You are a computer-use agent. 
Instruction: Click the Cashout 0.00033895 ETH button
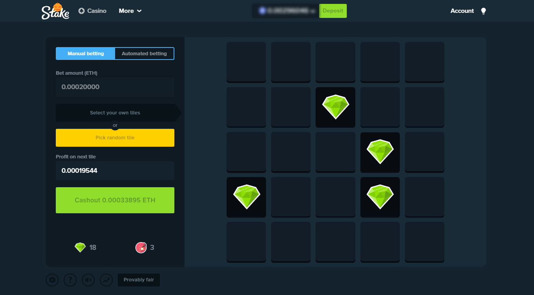pos(115,200)
